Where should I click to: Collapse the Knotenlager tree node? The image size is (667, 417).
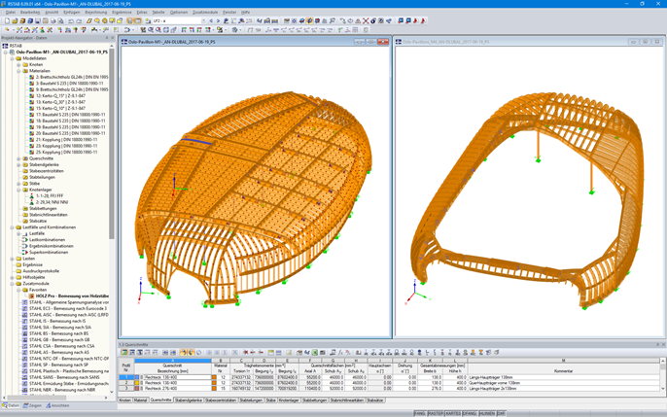(18, 190)
